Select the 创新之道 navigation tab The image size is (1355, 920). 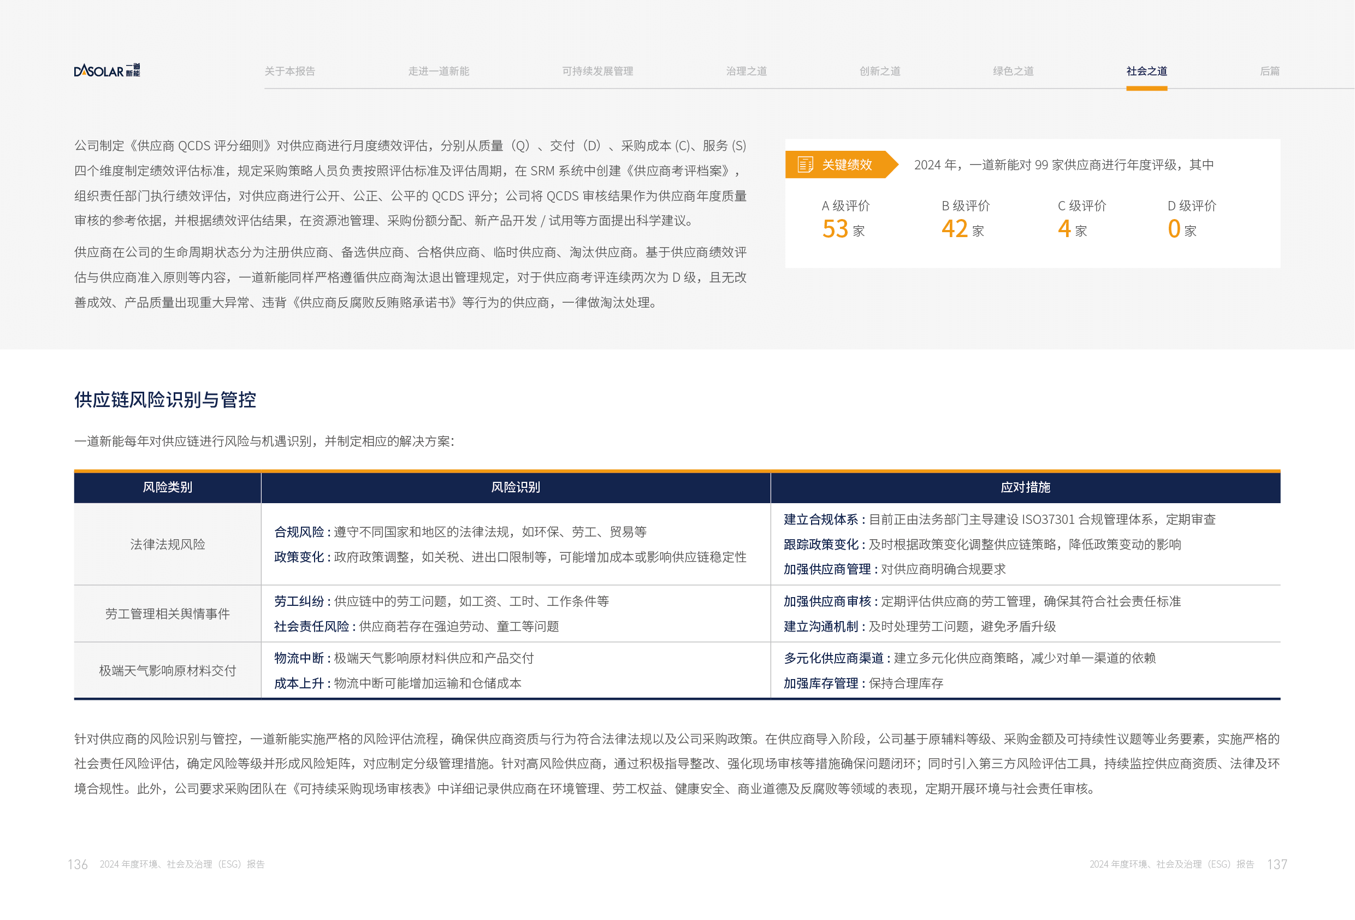coord(879,71)
